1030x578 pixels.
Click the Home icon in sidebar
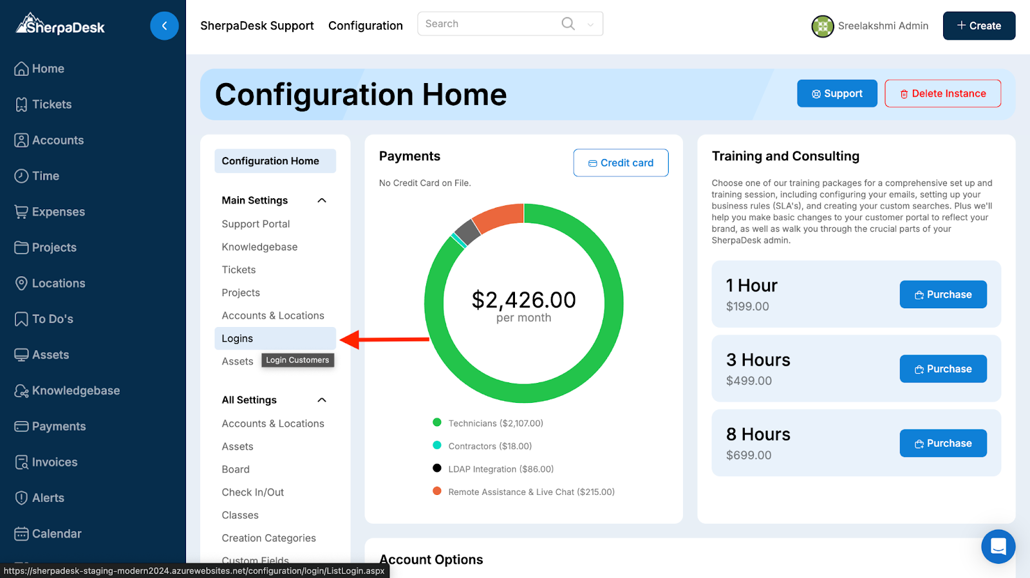pos(21,69)
